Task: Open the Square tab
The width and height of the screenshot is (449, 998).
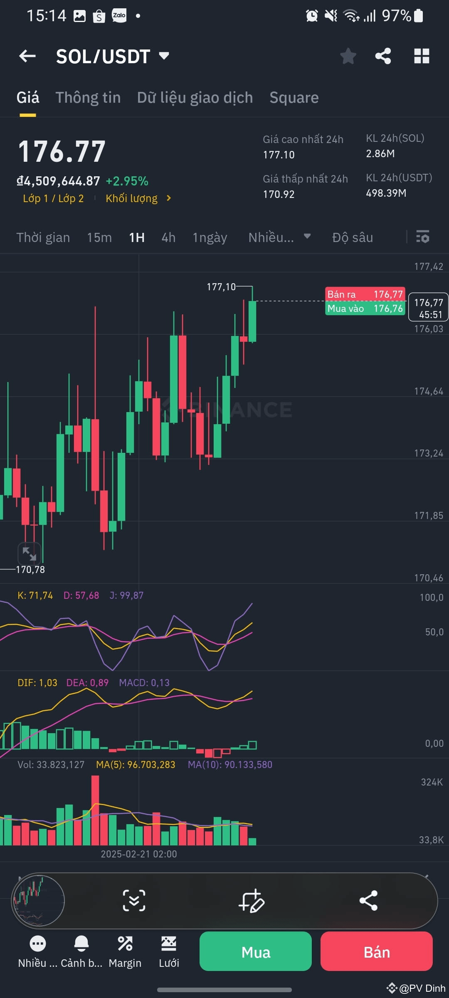Action: [294, 97]
